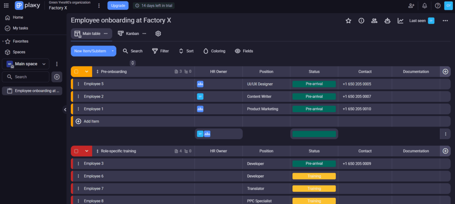Open the GY user avatar menu

(x=448, y=5)
